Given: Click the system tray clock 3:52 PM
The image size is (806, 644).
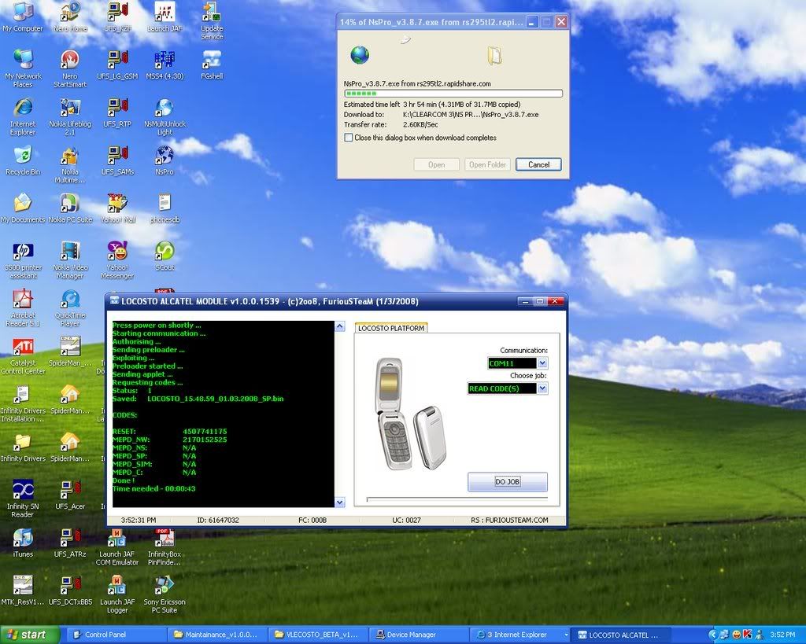Looking at the screenshot, I should (x=782, y=635).
